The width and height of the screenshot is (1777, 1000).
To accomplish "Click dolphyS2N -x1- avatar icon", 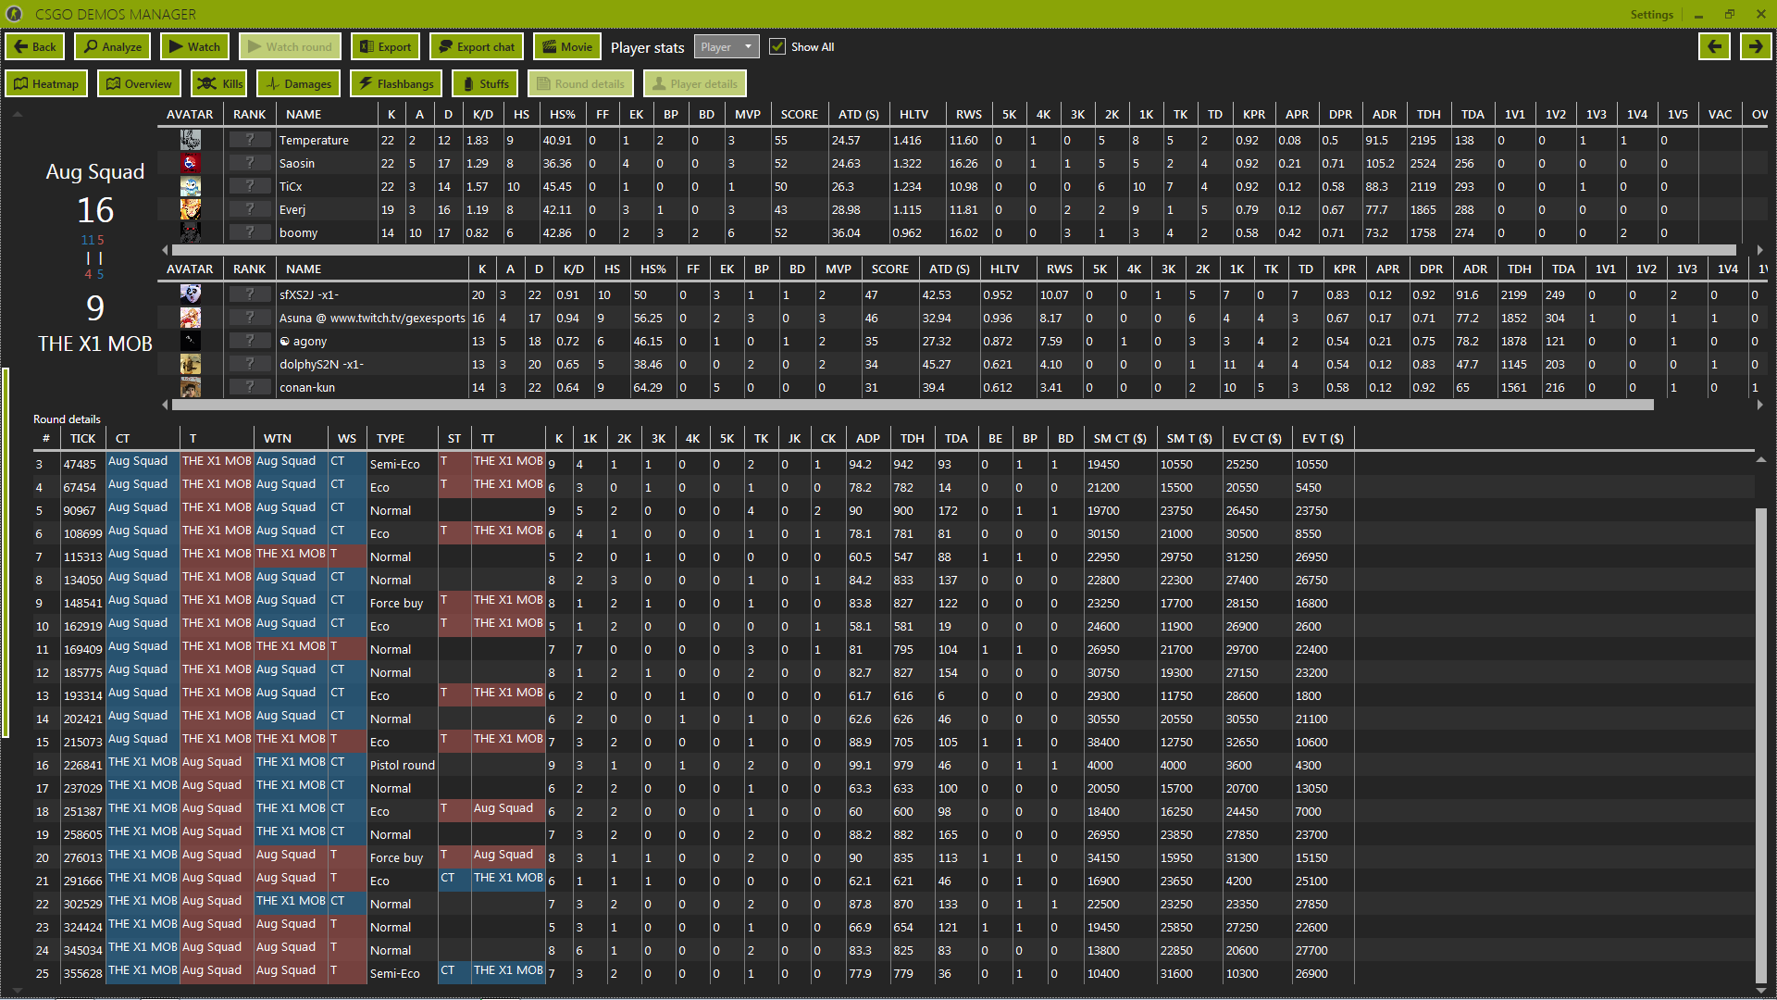I will pos(191,364).
